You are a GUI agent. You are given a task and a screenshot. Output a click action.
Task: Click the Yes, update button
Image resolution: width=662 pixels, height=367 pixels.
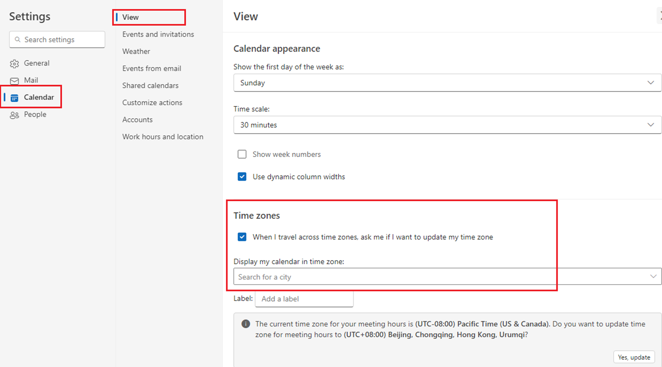[634, 357]
